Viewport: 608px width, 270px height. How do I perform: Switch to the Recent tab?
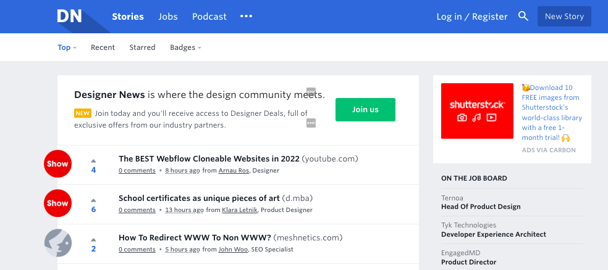103,47
